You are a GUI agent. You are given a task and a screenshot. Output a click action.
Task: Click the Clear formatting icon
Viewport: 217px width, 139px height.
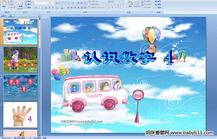63,3
